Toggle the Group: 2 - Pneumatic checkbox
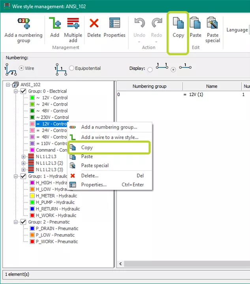Viewport: 250px width, 284px height. tap(23, 222)
